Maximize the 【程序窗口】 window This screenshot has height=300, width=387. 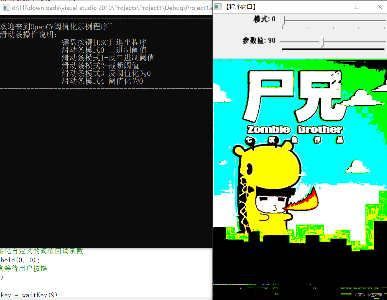tap(357, 7)
